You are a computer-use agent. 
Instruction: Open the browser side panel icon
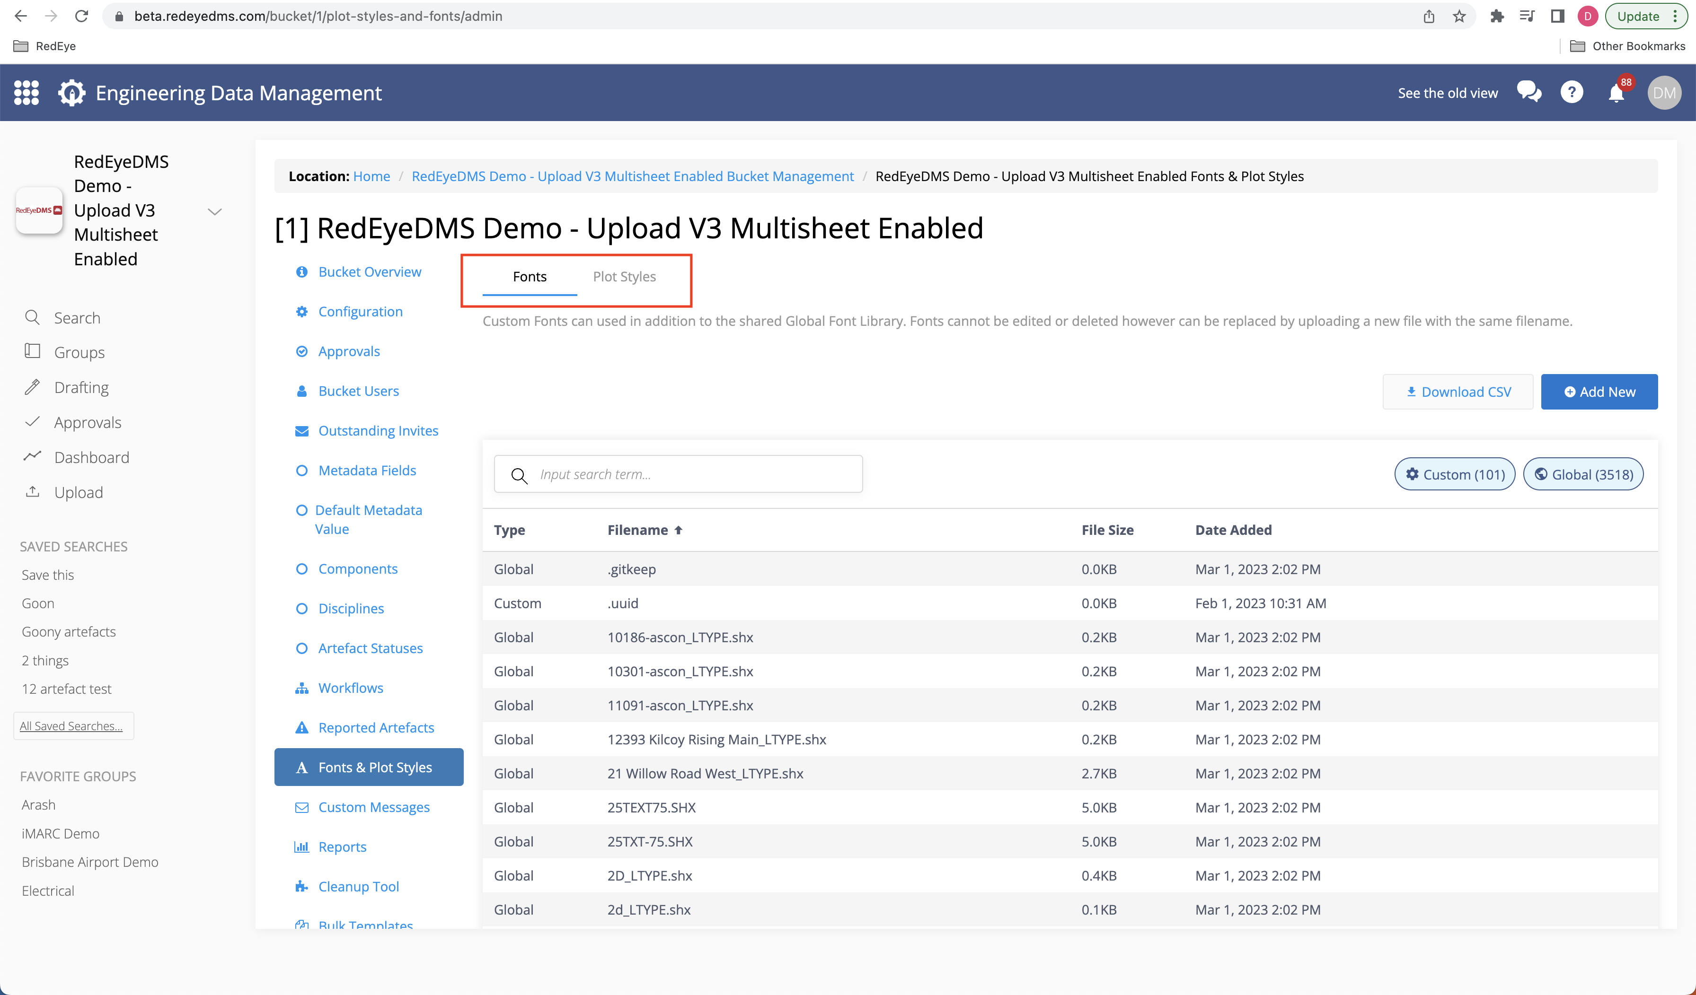point(1557,16)
